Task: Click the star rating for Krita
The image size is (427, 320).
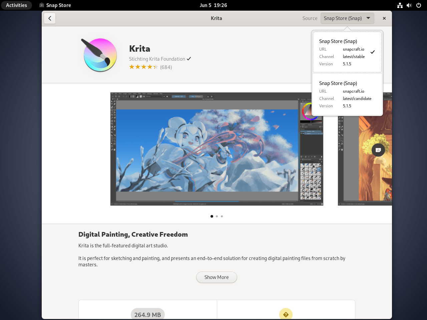Action: [x=144, y=67]
